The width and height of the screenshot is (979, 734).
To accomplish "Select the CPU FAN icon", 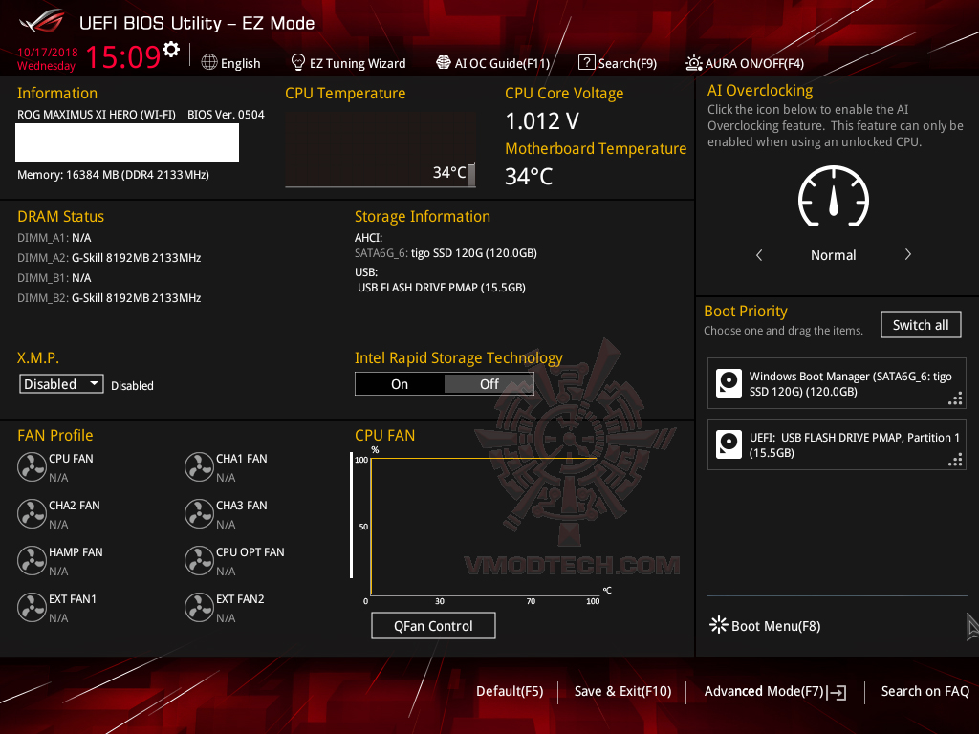I will [x=32, y=466].
